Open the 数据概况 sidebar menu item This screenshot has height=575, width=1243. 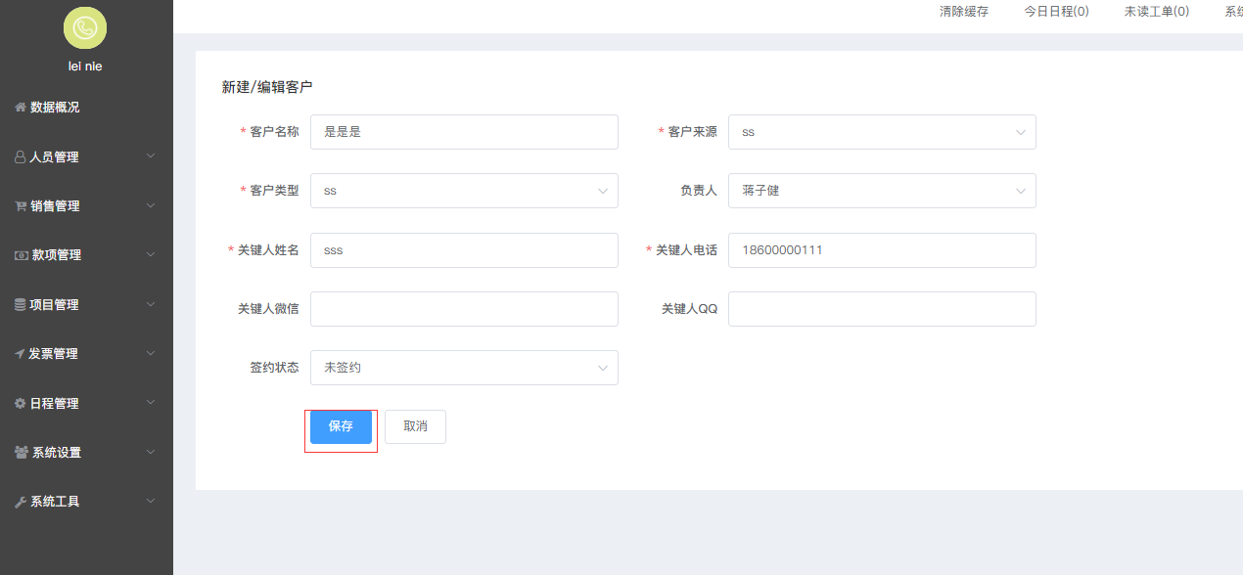click(x=86, y=108)
